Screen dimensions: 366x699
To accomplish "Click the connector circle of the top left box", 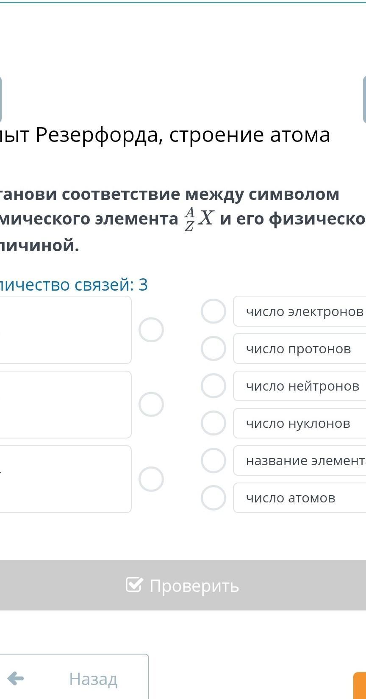I will tap(151, 330).
